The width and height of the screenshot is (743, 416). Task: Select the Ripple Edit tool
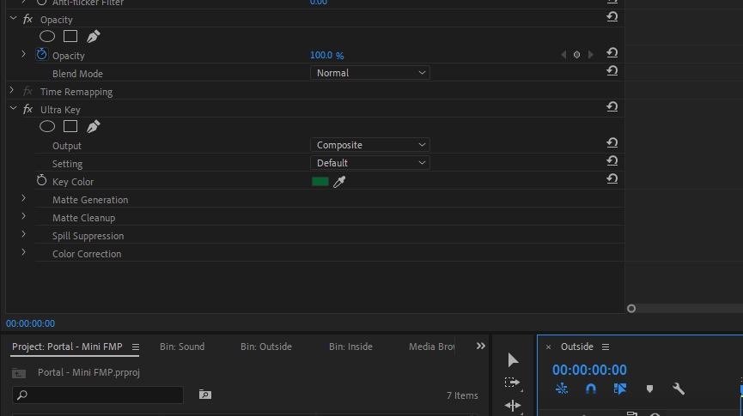tap(513, 405)
